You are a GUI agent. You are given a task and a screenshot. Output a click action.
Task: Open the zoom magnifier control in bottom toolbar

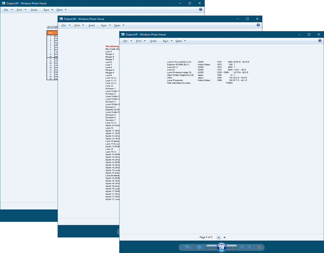coord(188,247)
